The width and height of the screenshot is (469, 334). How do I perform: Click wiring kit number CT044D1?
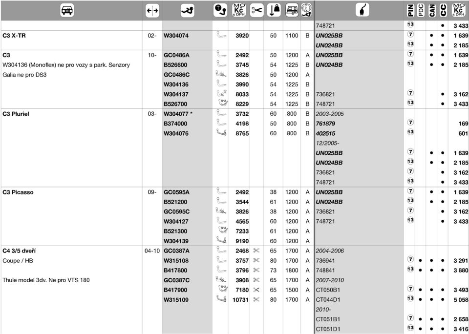(328, 300)
